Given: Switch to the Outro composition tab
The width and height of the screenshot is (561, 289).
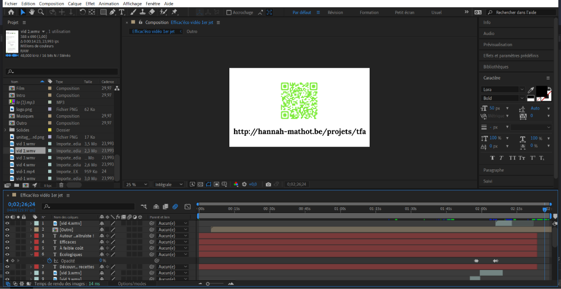Looking at the screenshot, I should click(x=192, y=32).
